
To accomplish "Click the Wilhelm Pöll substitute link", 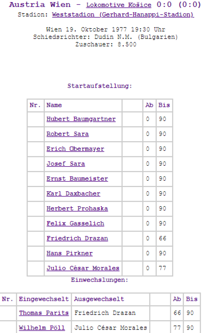I will (42, 328).
